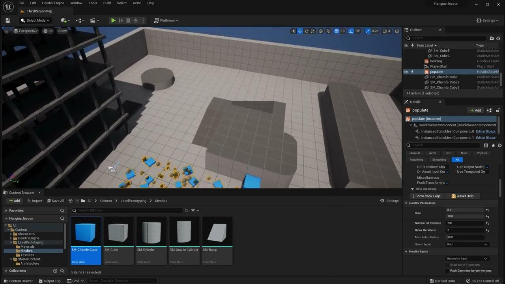This screenshot has width=505, height=284.
Task: Open the viewport hamburger options menu
Action: tap(7, 31)
